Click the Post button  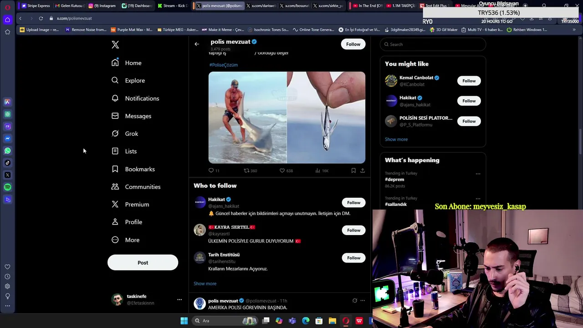143,262
